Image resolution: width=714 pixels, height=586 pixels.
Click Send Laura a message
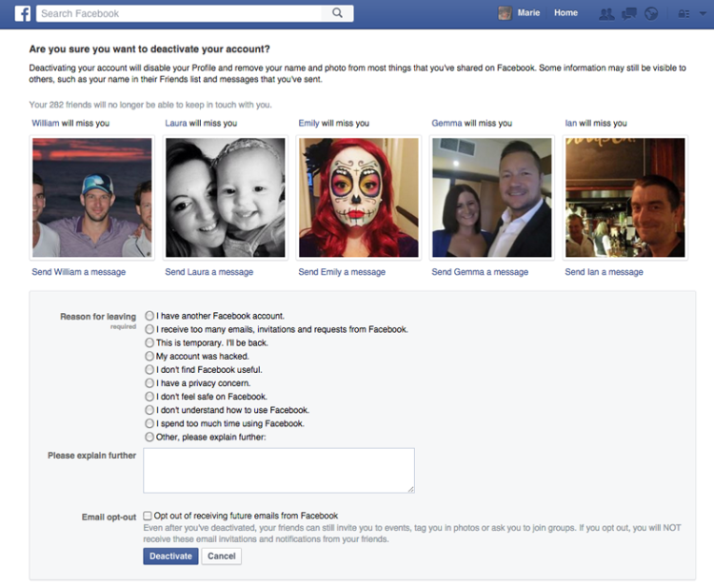point(209,272)
